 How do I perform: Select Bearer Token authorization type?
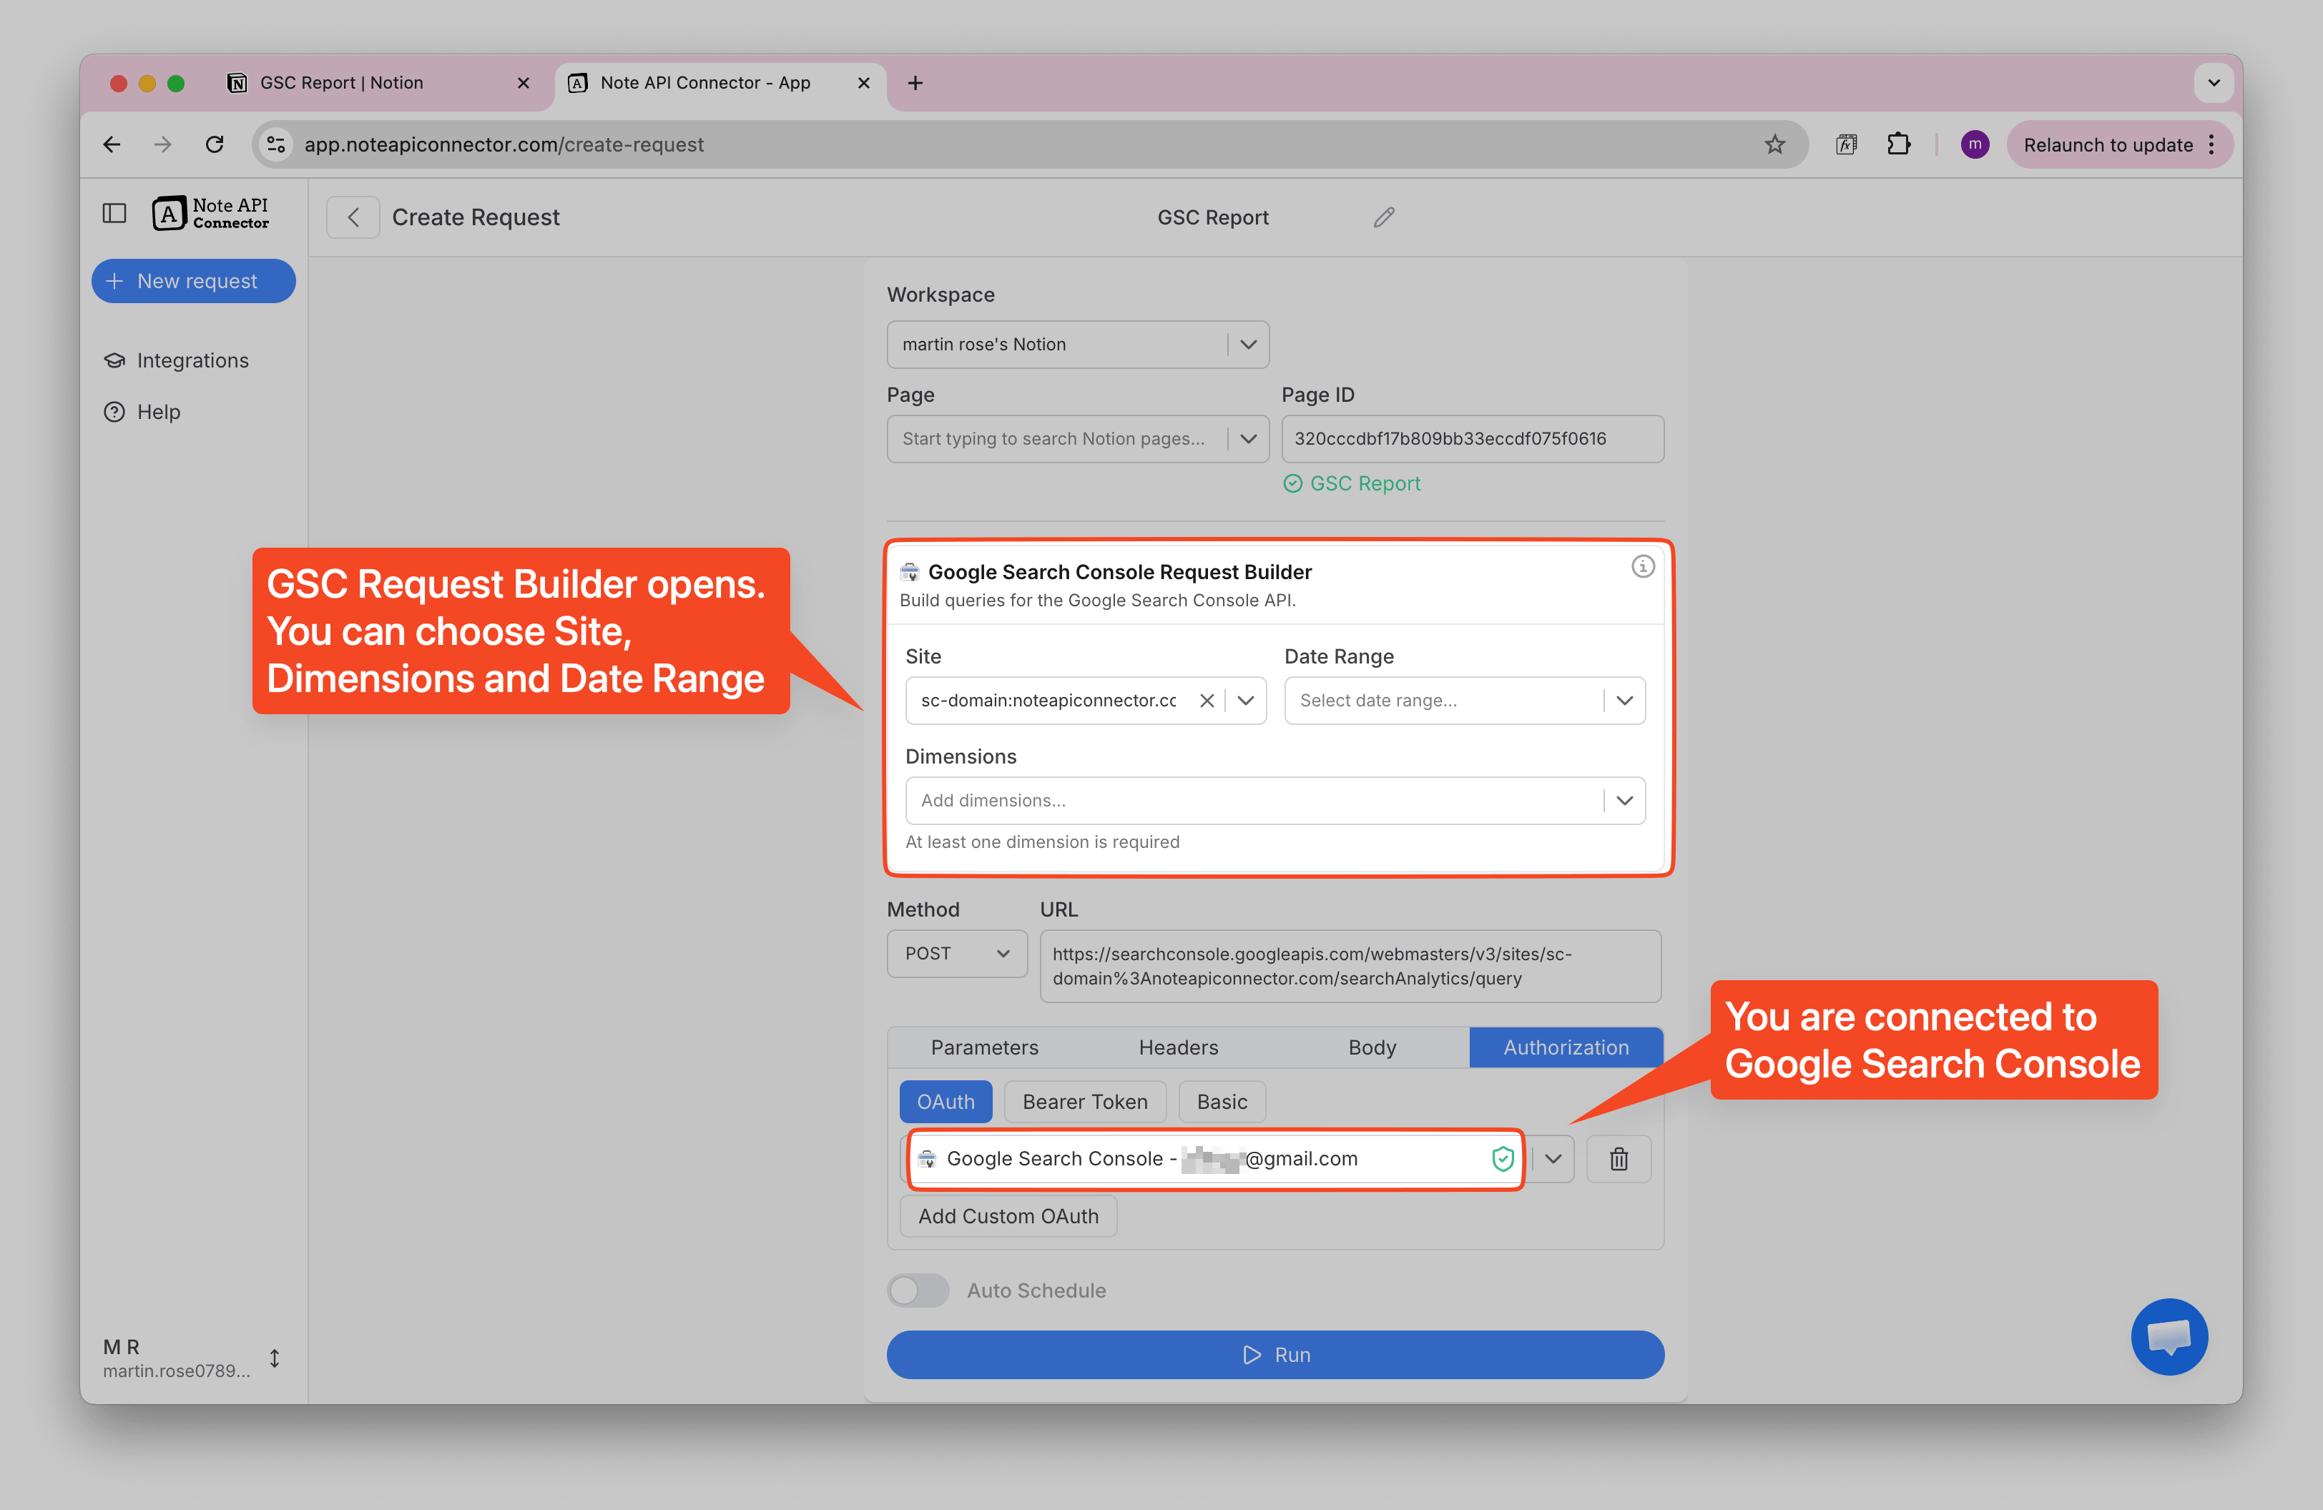pos(1084,1101)
